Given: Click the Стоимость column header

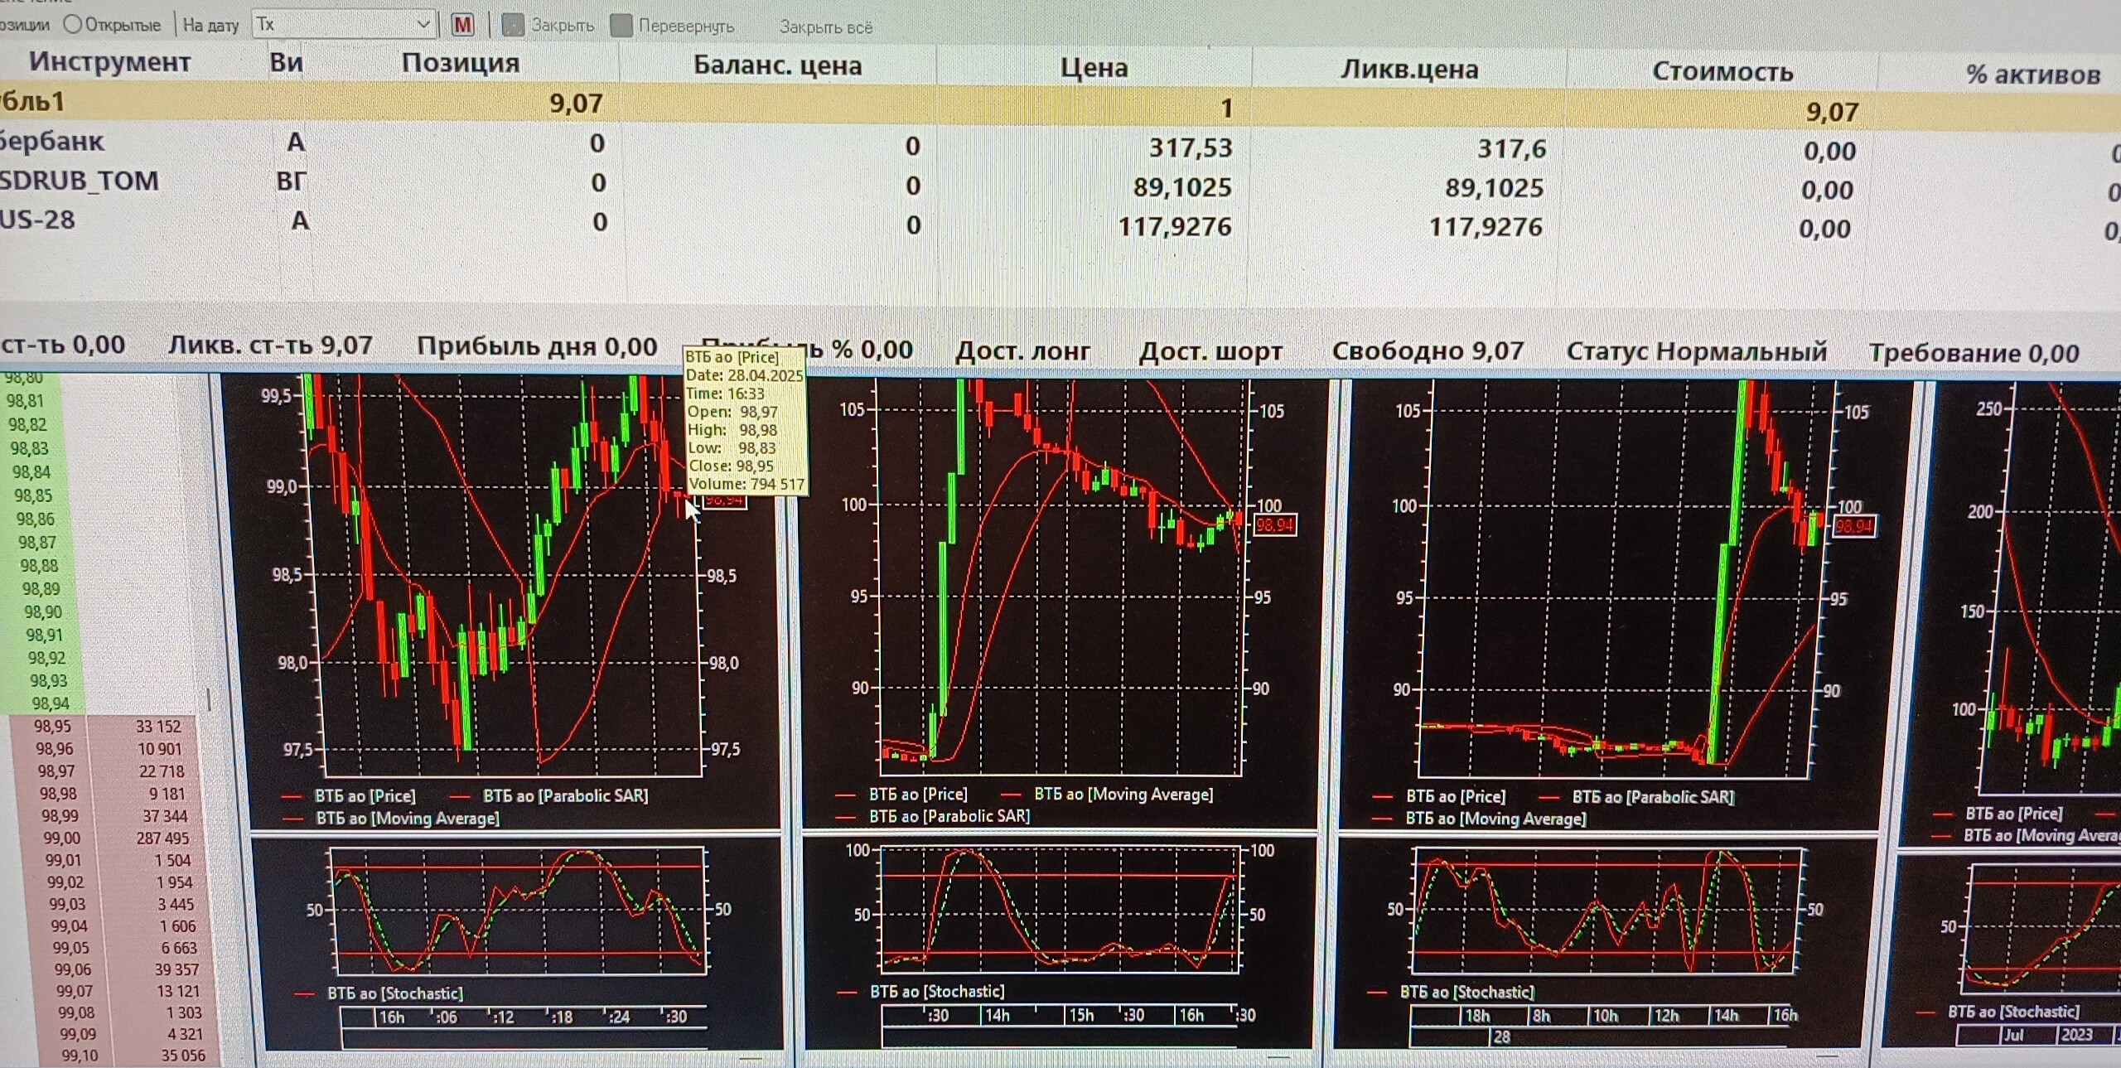Looking at the screenshot, I should 1722,72.
